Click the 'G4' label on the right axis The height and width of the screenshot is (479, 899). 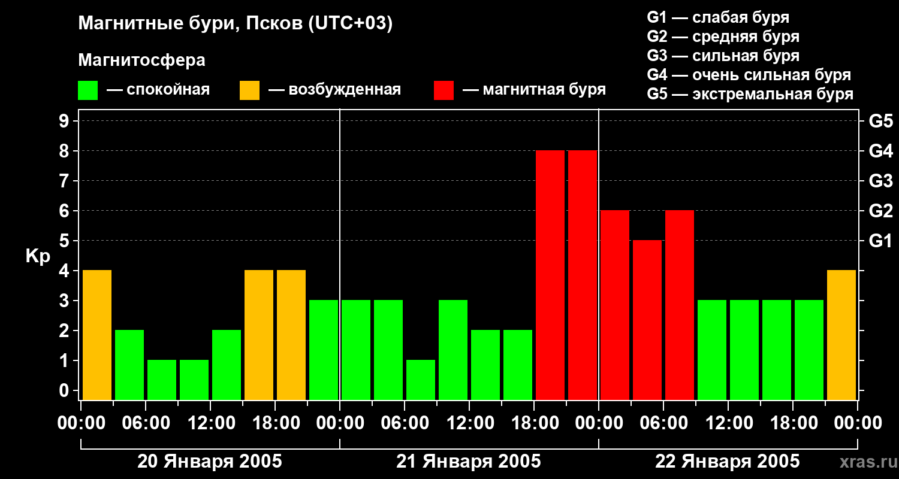[x=880, y=151]
